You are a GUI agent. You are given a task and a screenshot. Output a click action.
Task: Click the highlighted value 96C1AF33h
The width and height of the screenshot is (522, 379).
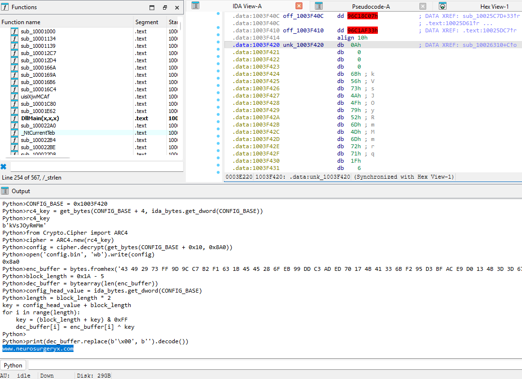click(362, 30)
